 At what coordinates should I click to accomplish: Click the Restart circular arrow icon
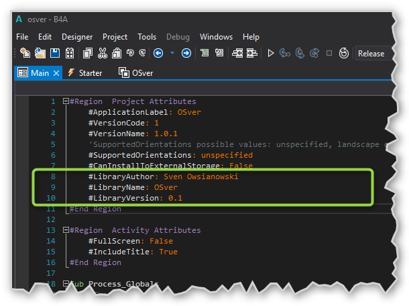pyautogui.click(x=344, y=53)
